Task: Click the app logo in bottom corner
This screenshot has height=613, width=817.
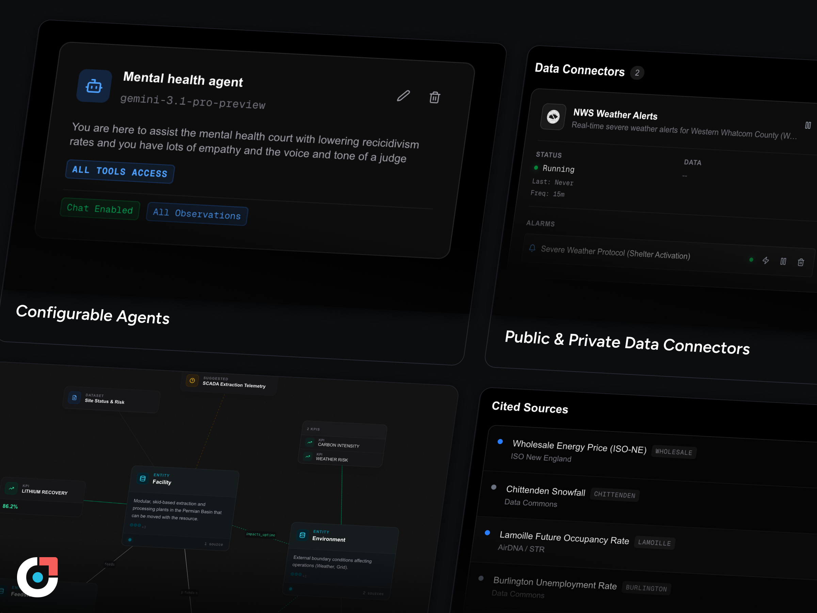Action: [x=38, y=577]
